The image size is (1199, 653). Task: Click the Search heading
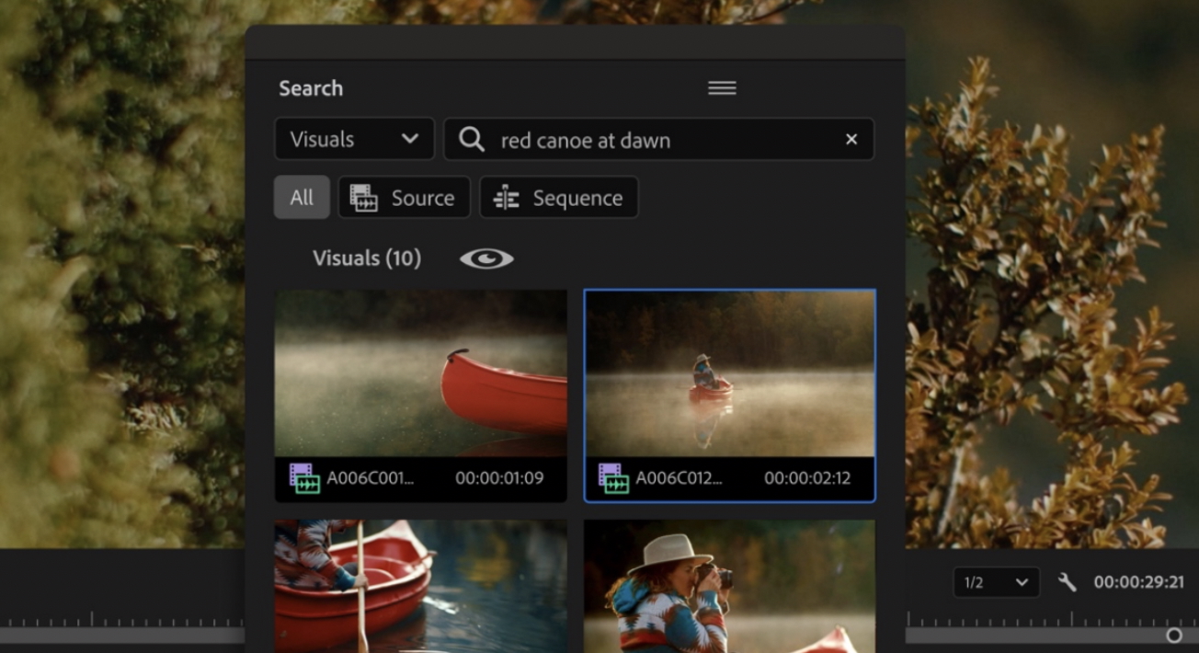pyautogui.click(x=310, y=87)
